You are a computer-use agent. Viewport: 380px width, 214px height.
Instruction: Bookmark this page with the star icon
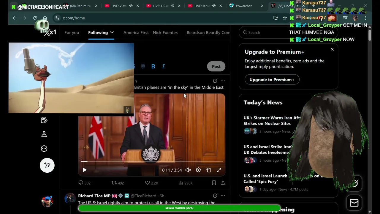pos(285,18)
